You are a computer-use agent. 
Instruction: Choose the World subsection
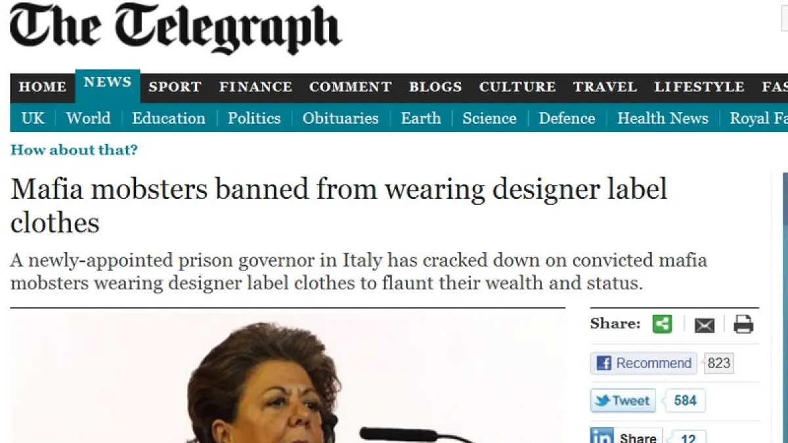(89, 118)
